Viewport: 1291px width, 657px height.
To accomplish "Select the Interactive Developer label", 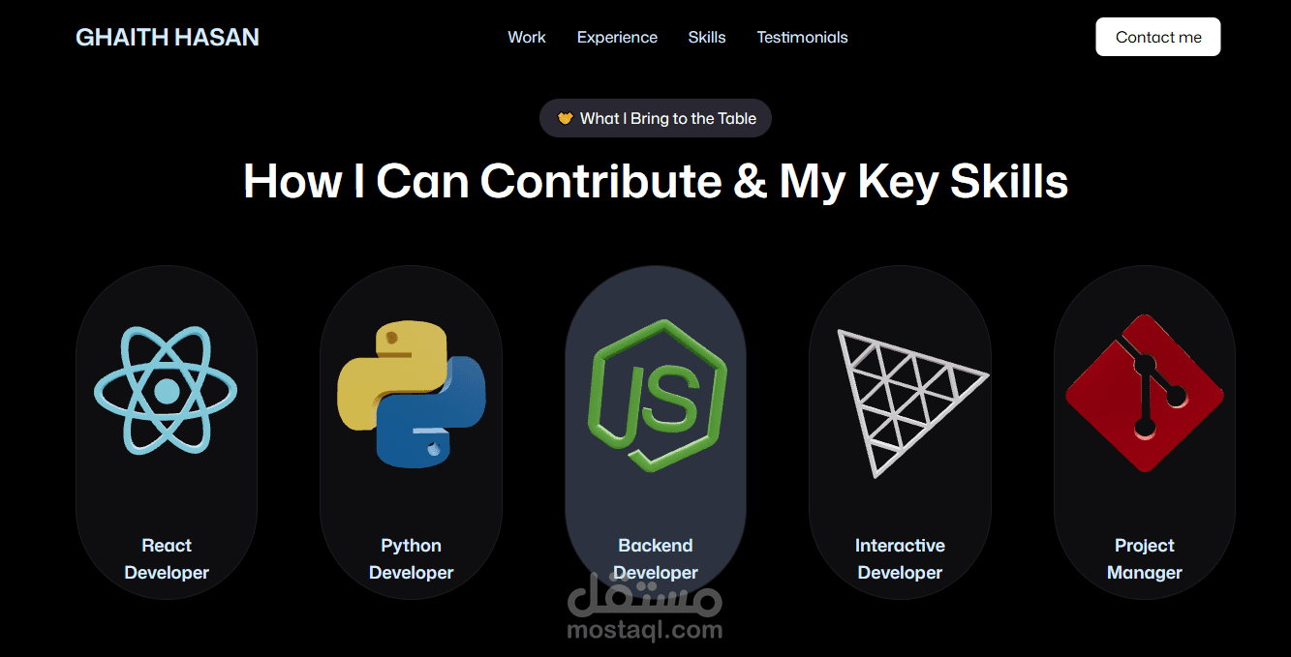I will pos(900,558).
